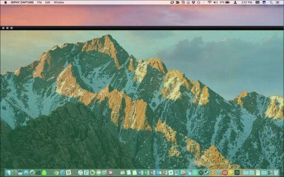Open the Edit menu
Screen dimensions: 284x177
(48, 2)
